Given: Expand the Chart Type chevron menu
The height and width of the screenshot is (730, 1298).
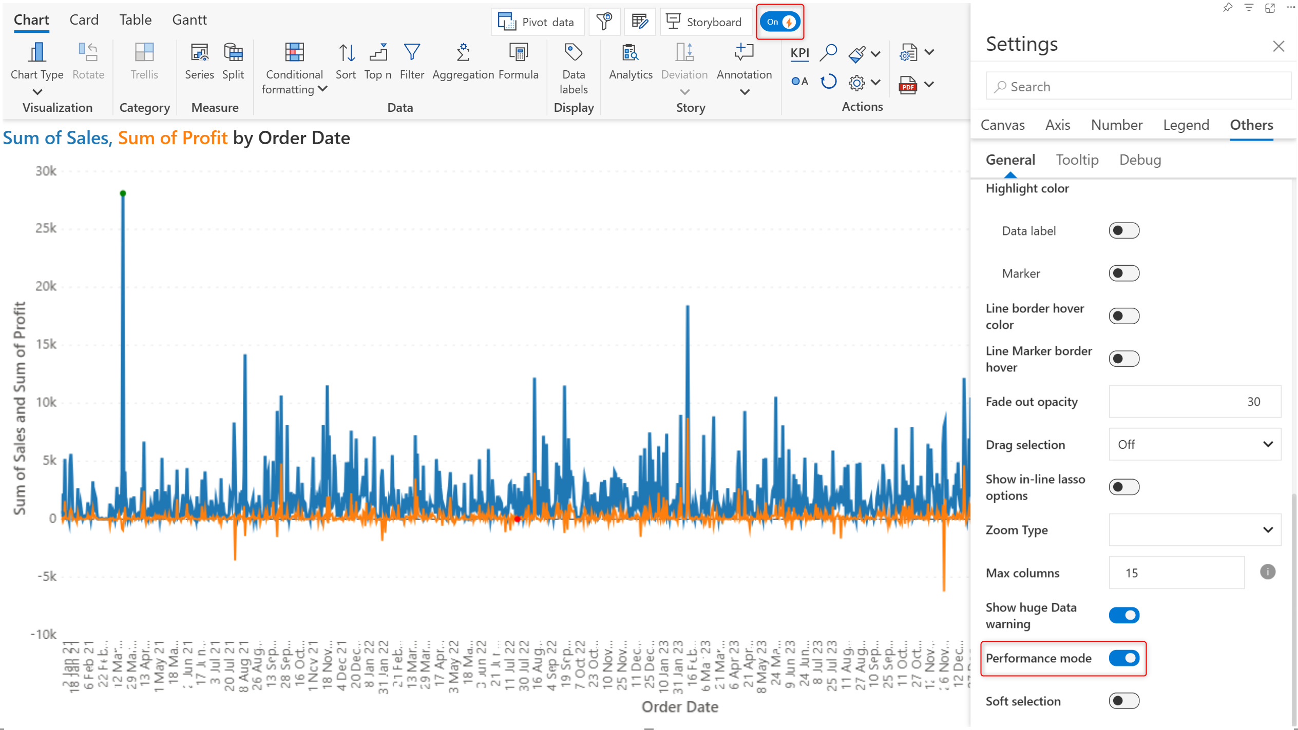Looking at the screenshot, I should point(37,92).
